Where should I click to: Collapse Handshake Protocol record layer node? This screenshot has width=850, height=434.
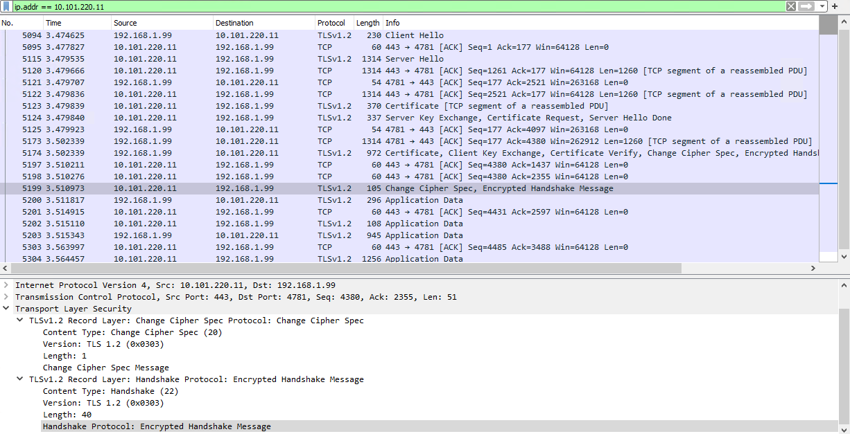click(20, 379)
